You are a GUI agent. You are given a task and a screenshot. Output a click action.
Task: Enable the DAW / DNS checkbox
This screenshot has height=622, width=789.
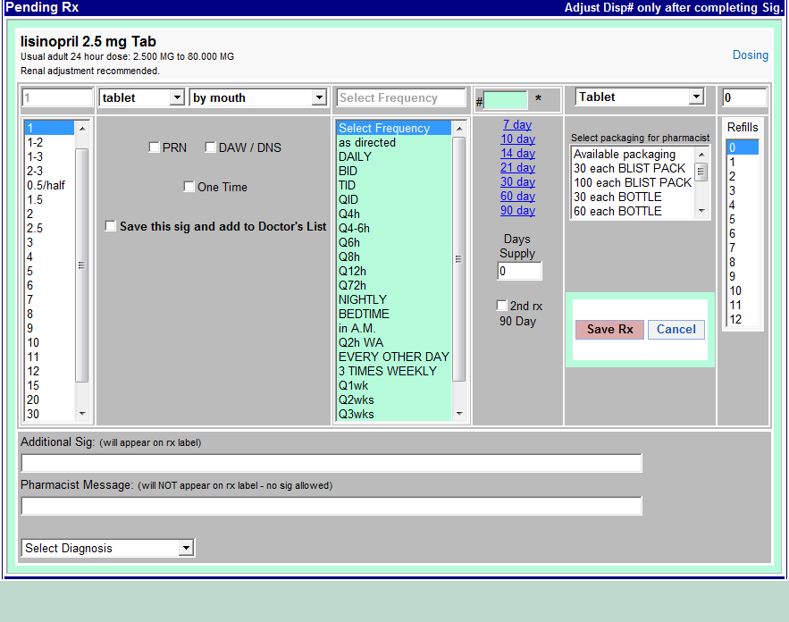(210, 147)
